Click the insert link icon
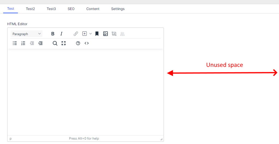The width and height of the screenshot is (279, 144). pos(76,34)
